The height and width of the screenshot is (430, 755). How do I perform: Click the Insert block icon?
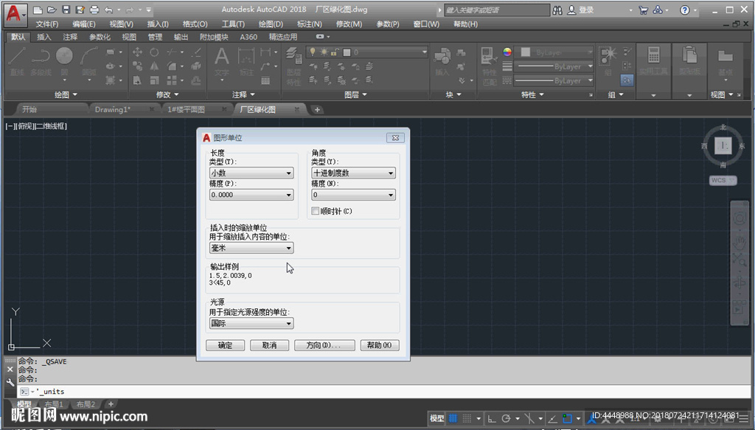click(442, 62)
